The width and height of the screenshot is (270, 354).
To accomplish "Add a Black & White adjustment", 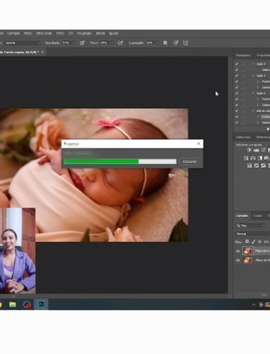I will click(260, 158).
